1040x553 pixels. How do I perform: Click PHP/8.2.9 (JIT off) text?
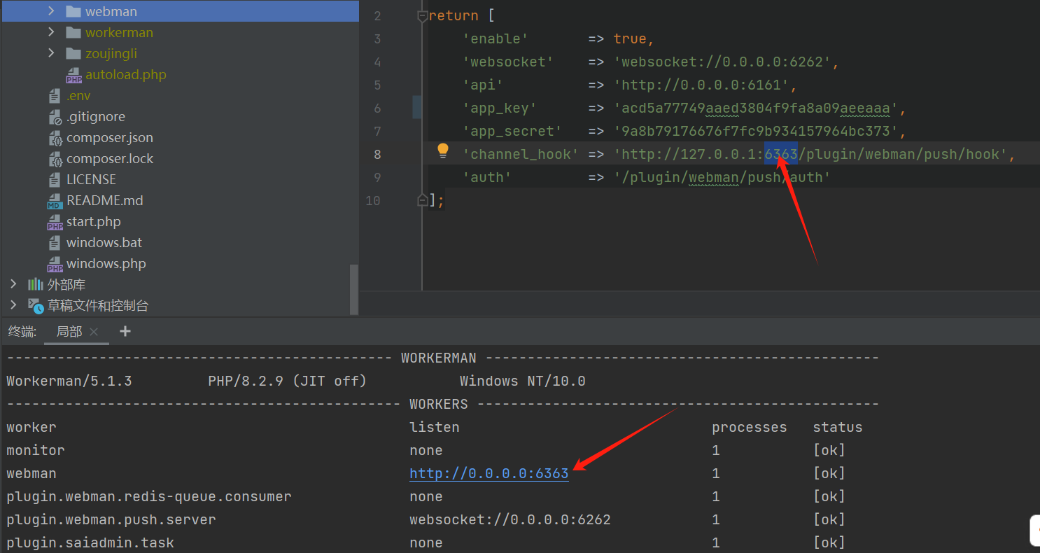[288, 381]
